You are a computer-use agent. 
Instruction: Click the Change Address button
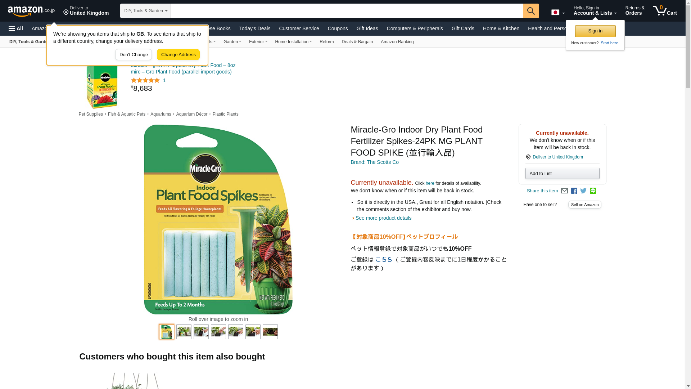(x=178, y=55)
